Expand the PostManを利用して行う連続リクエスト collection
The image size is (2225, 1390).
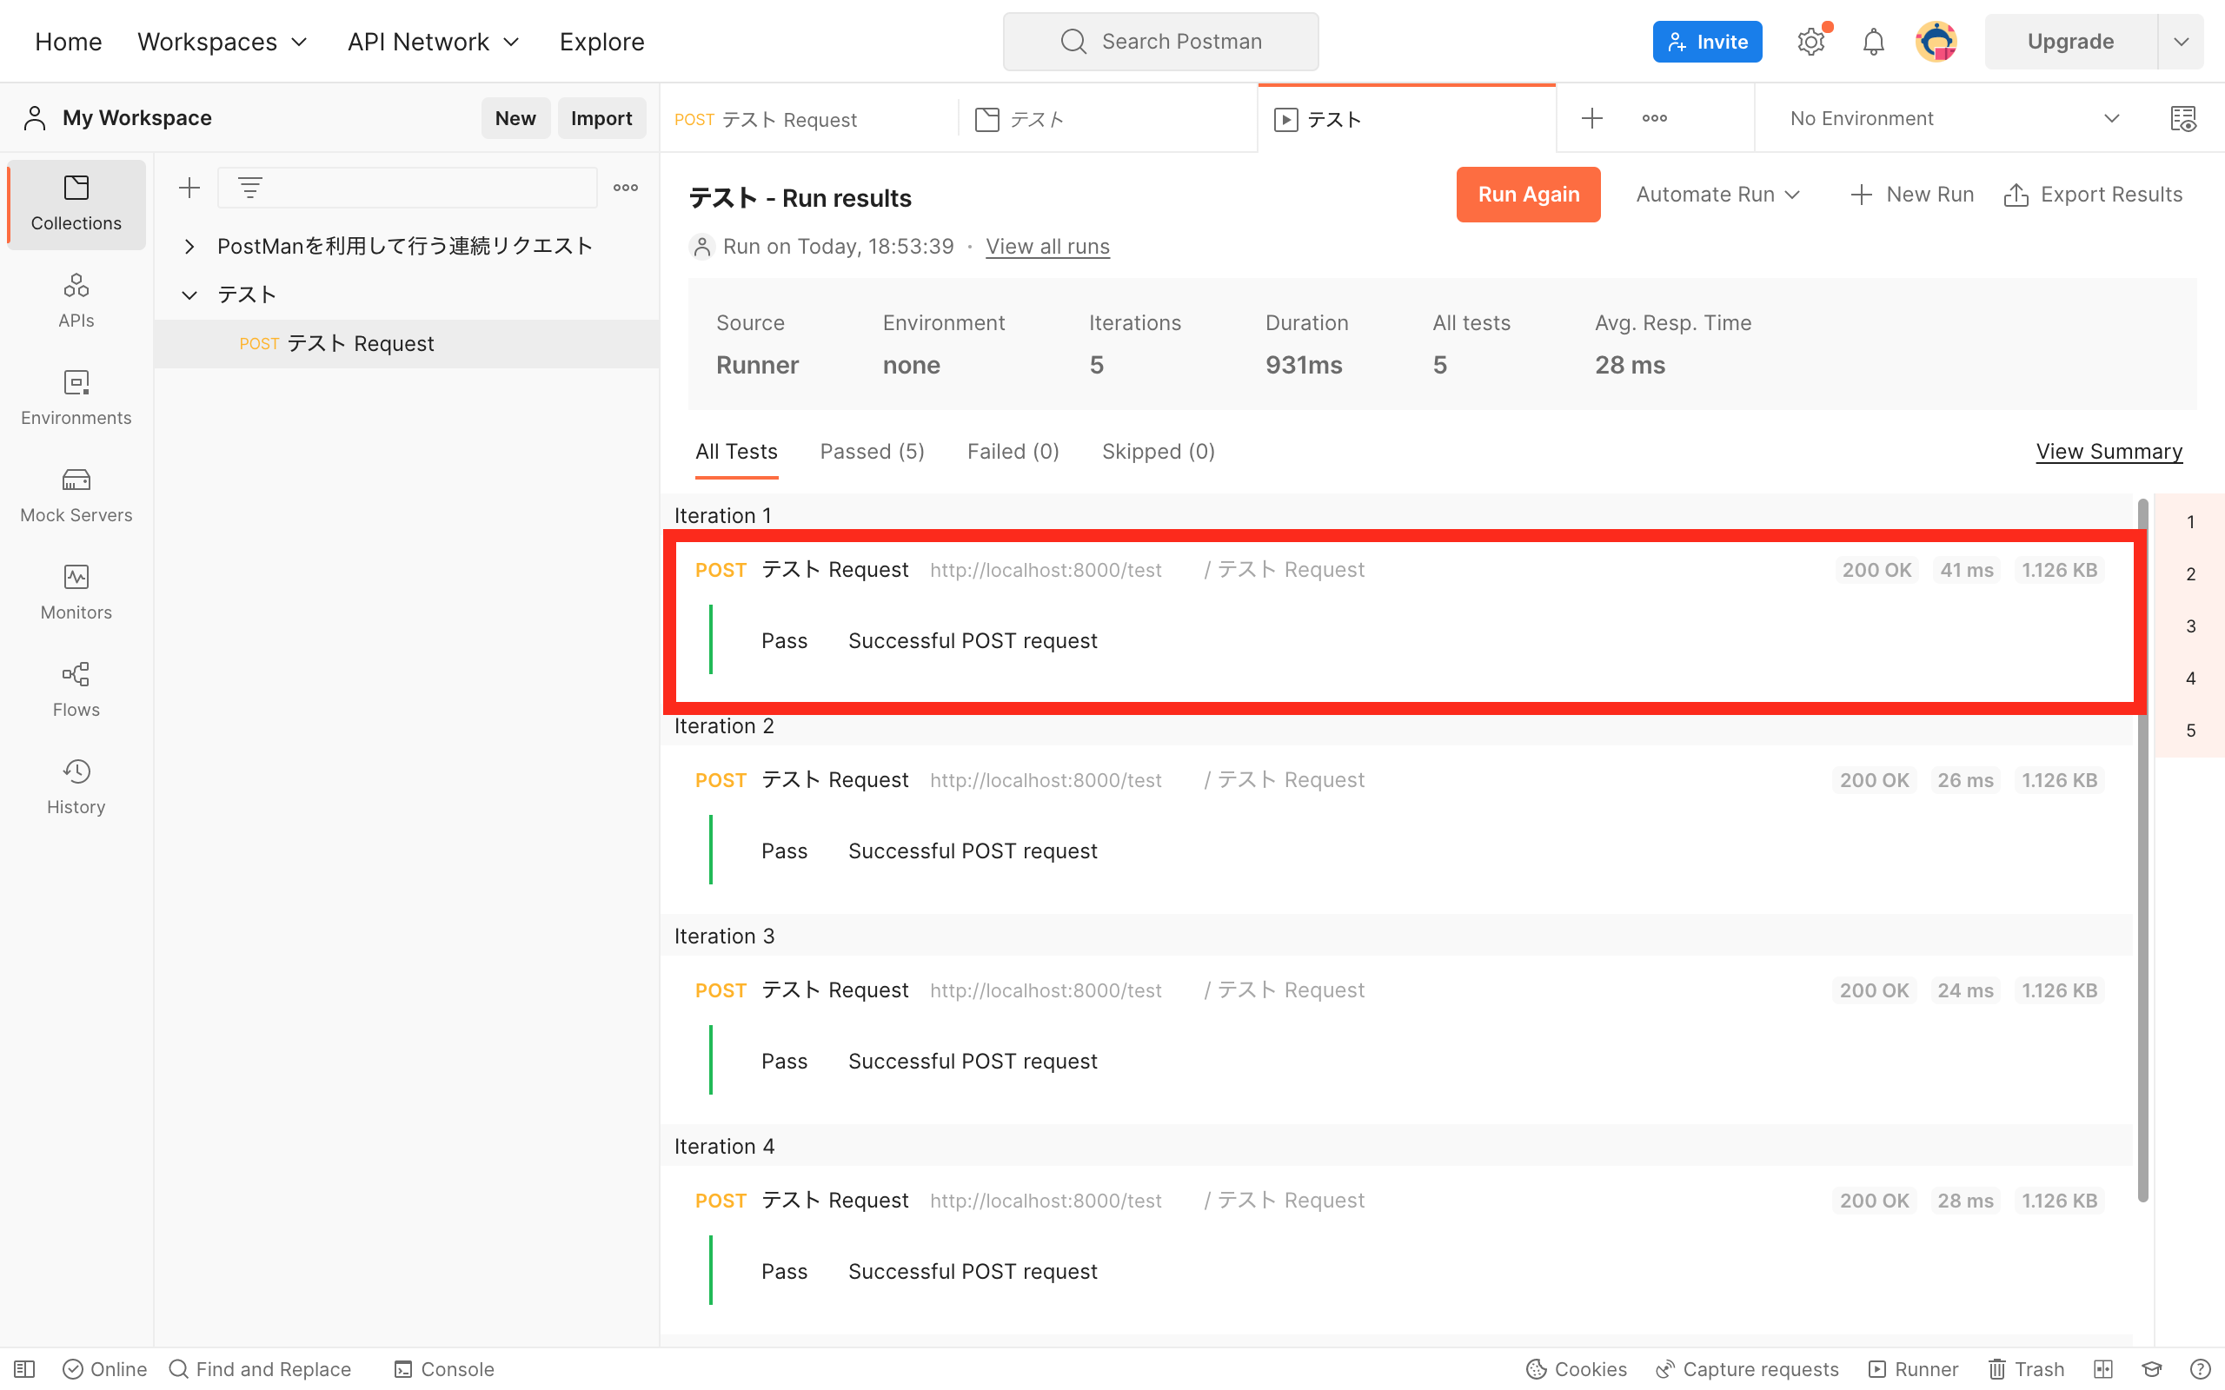tap(189, 246)
